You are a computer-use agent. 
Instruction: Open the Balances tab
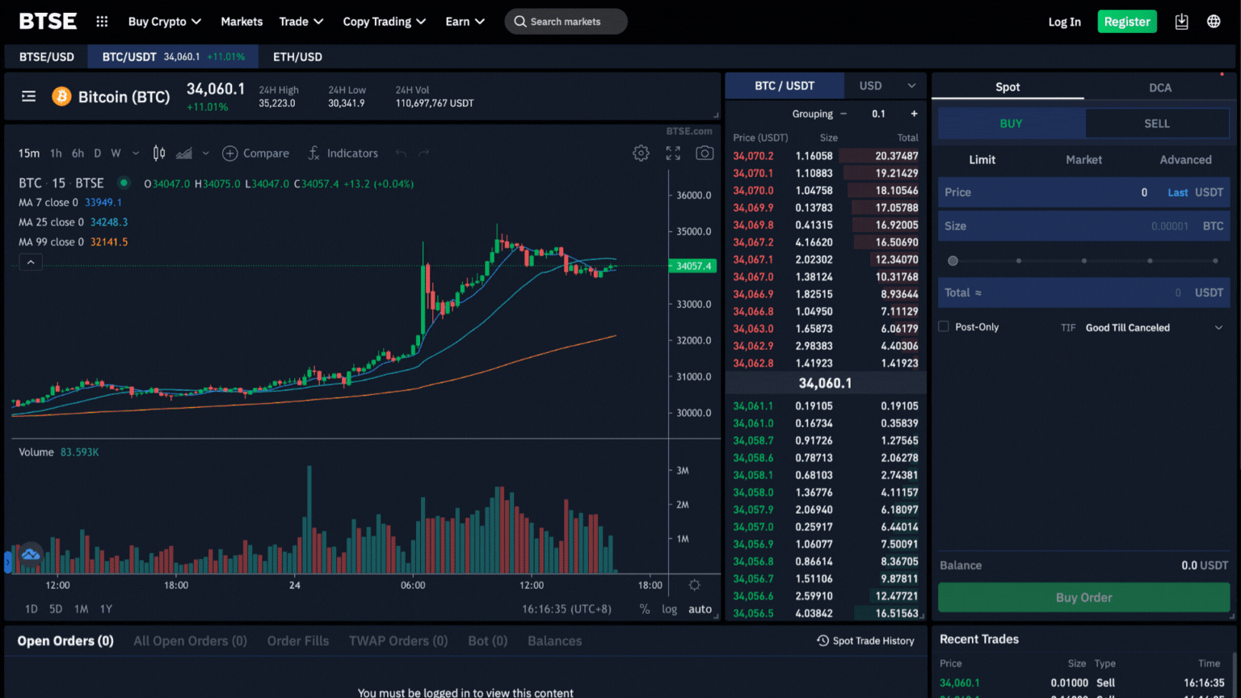(x=554, y=641)
